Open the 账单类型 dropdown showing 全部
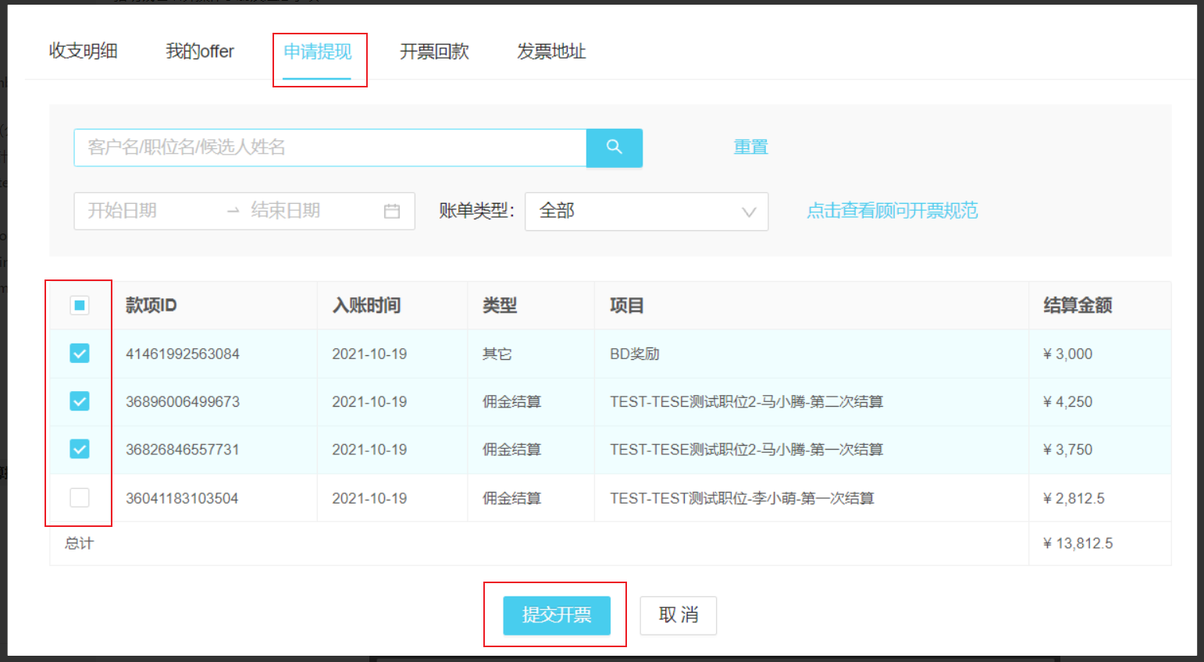The width and height of the screenshot is (1204, 662). pos(647,212)
